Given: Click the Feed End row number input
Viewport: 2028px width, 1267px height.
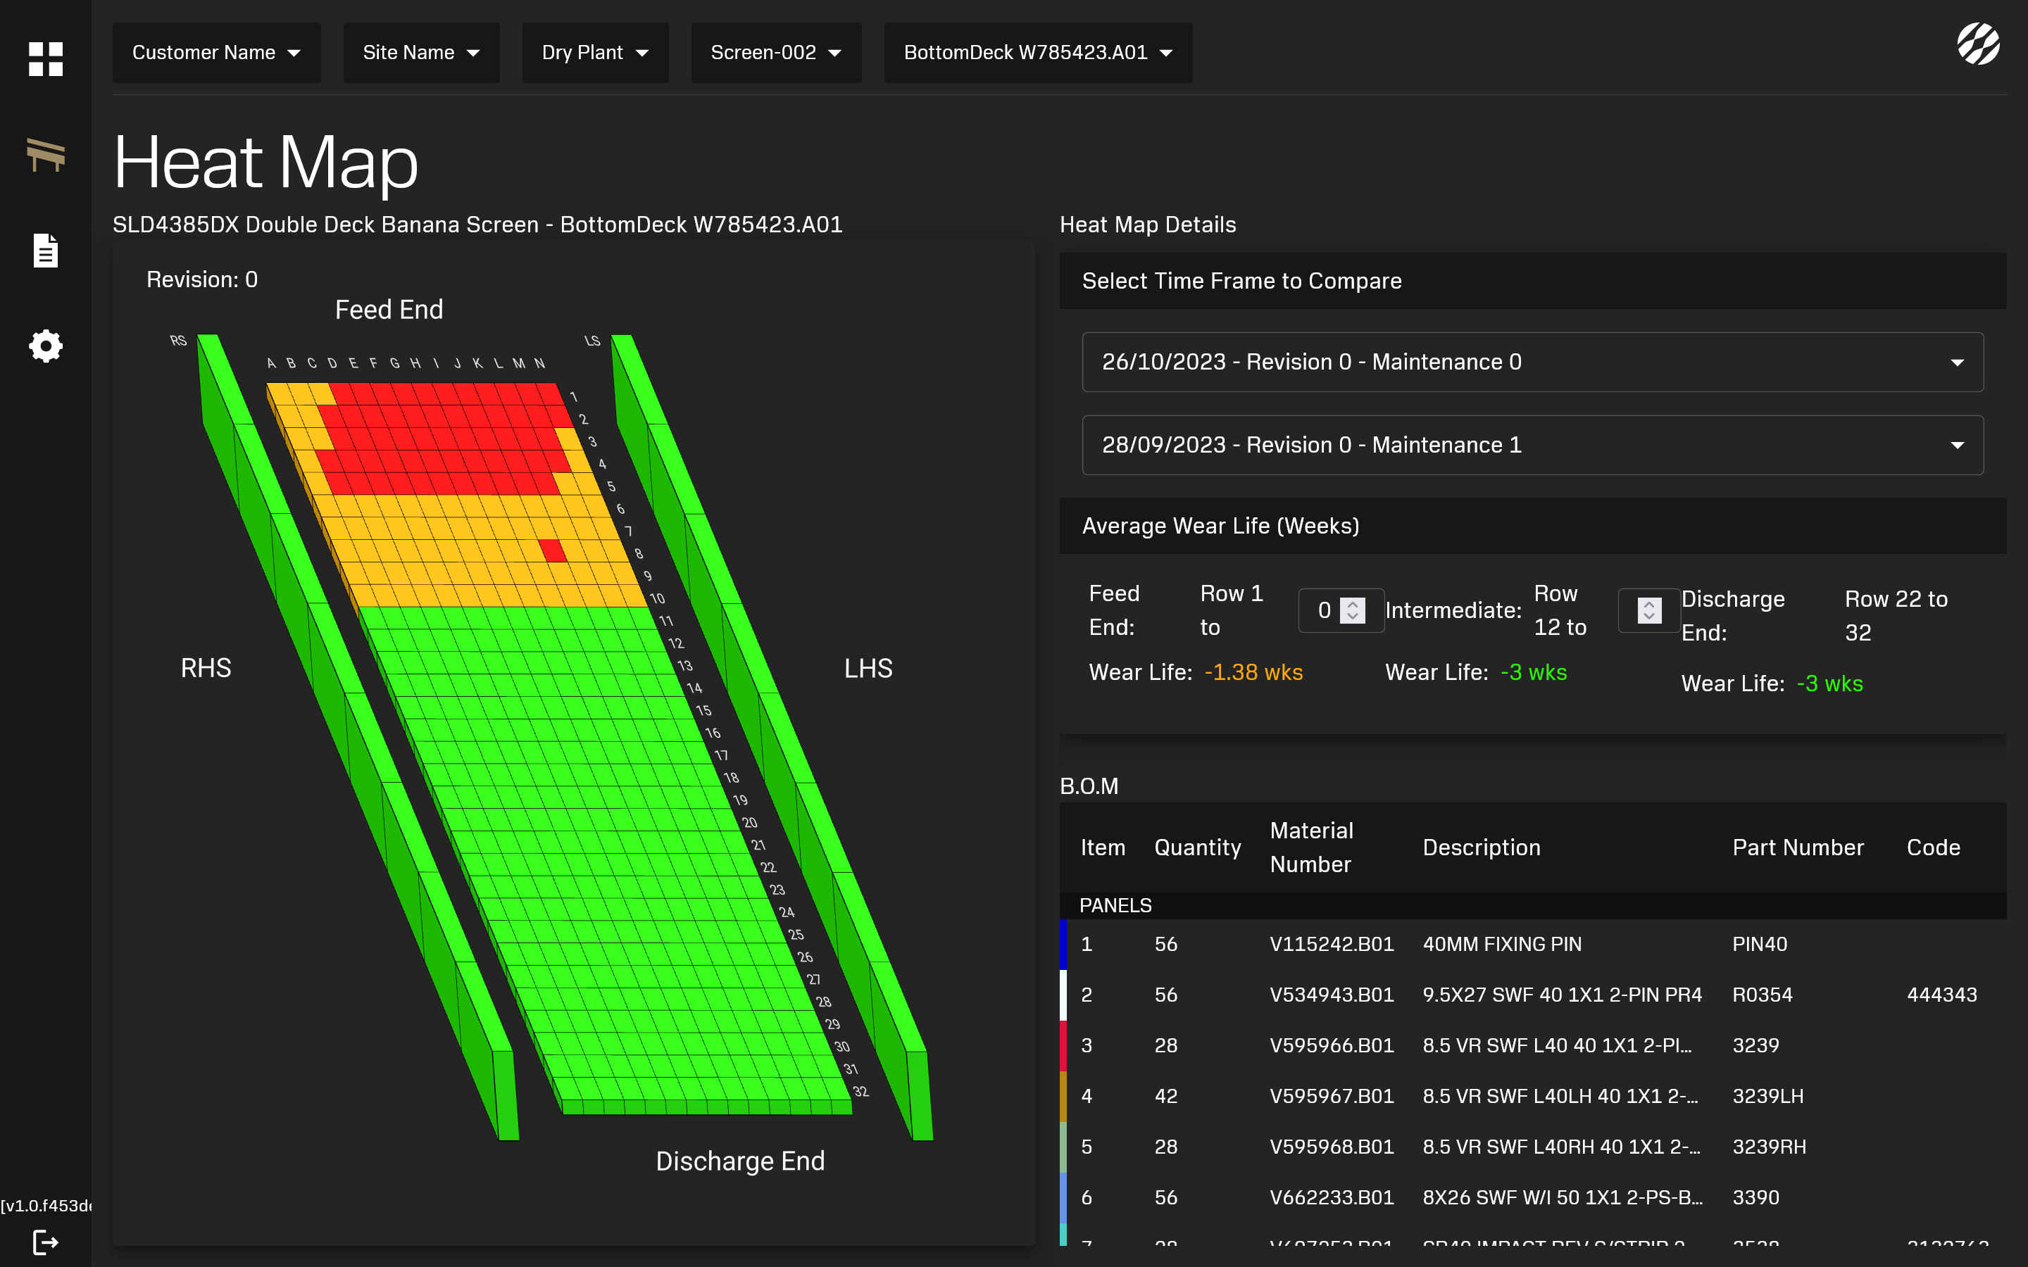Looking at the screenshot, I should [x=1324, y=610].
